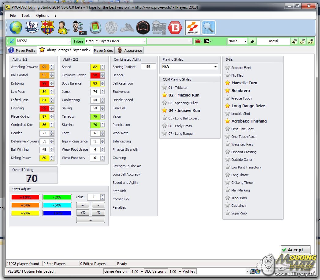The width and height of the screenshot is (320, 280).
Task: Enable the Scissors Feint skill star
Action: click(x=227, y=68)
